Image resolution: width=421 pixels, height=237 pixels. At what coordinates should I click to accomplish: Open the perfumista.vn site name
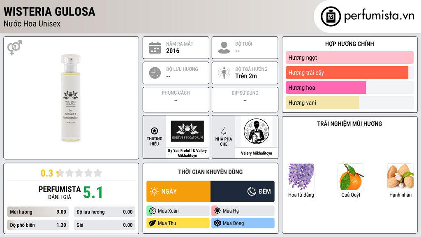point(379,16)
